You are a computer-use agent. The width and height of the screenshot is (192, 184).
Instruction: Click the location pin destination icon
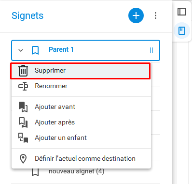click(x=23, y=159)
